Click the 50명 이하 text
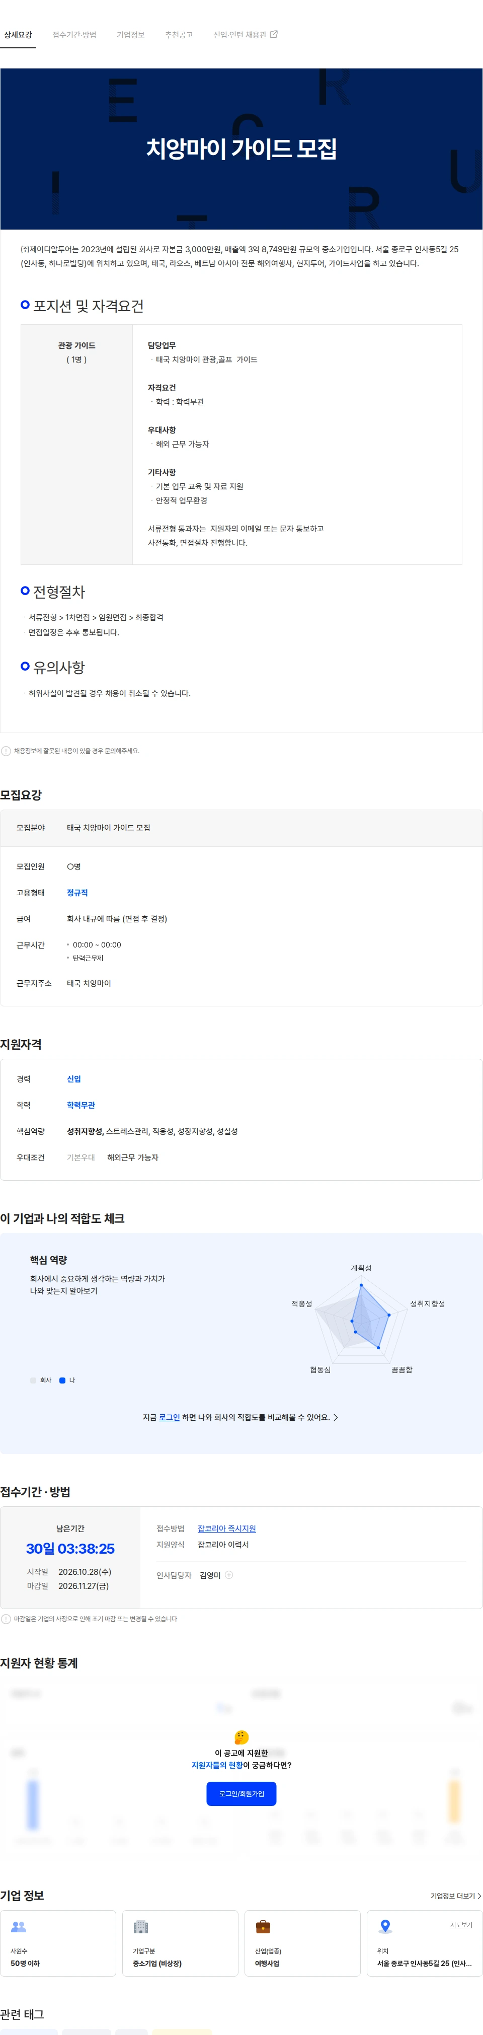This screenshot has width=483, height=2035. 25,1963
